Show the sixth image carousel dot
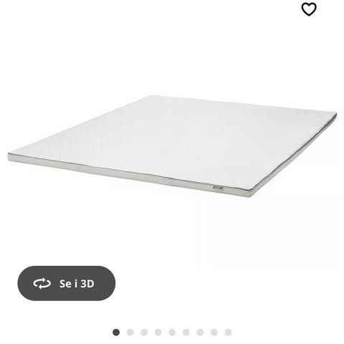 click(x=186, y=333)
